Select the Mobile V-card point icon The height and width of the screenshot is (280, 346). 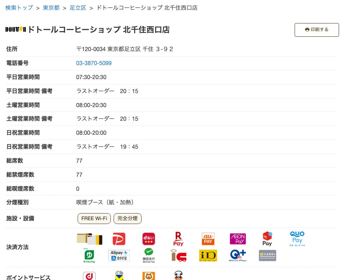point(119,275)
